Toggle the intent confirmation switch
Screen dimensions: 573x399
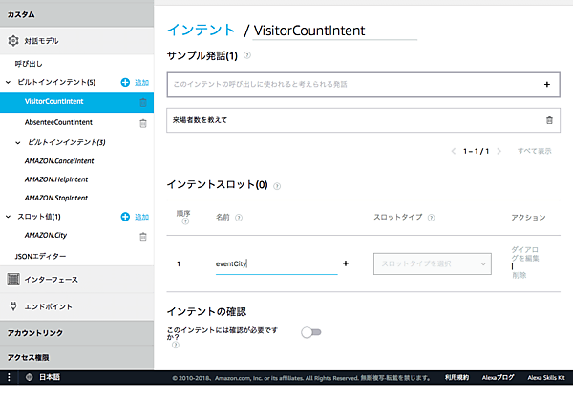310,332
